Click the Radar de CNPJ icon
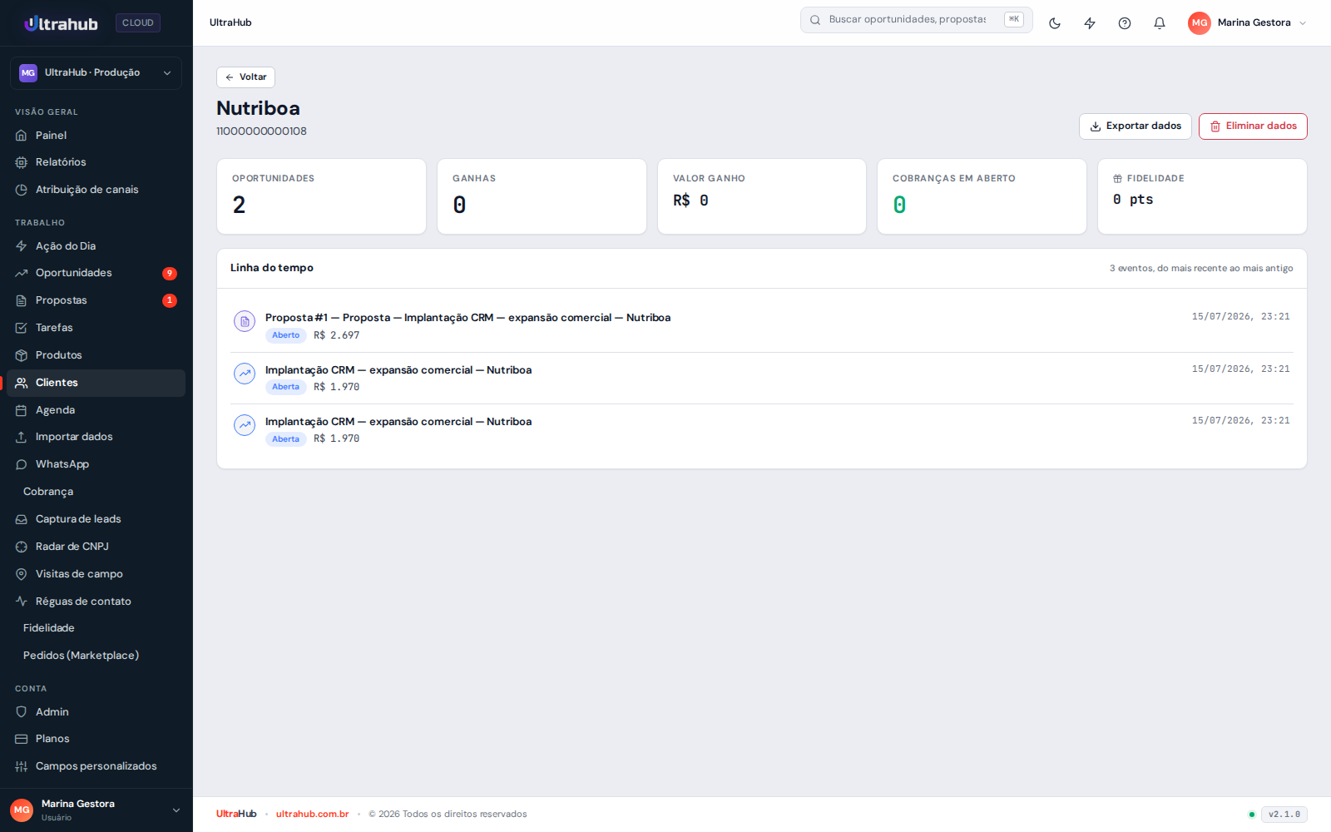Screen dimensions: 1331x832 (x=22, y=547)
